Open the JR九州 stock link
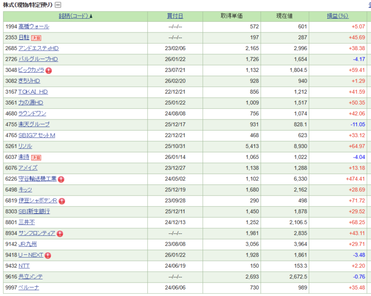This screenshot has width=371, height=296. point(27,244)
